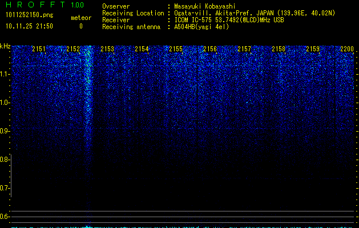Click the 2200 time marker
359x228 pixels.
(x=347, y=49)
